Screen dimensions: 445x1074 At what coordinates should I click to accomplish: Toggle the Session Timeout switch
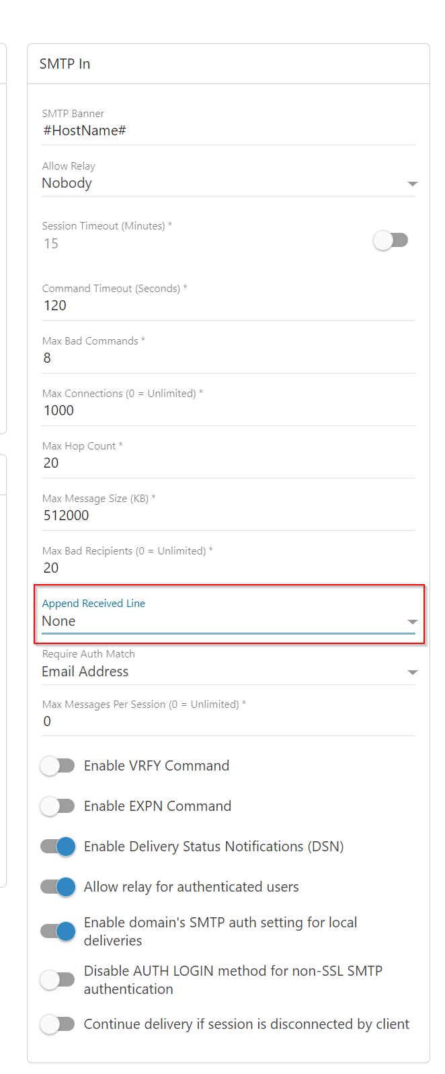[391, 240]
